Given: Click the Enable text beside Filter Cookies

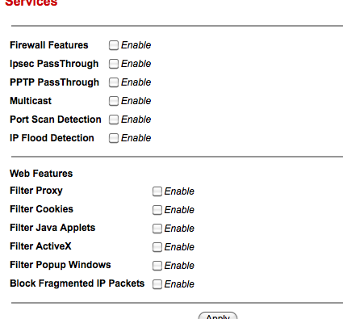Looking at the screenshot, I should (x=179, y=210).
